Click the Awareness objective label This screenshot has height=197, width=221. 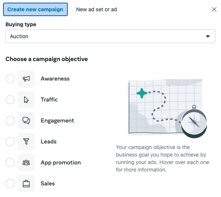55,79
